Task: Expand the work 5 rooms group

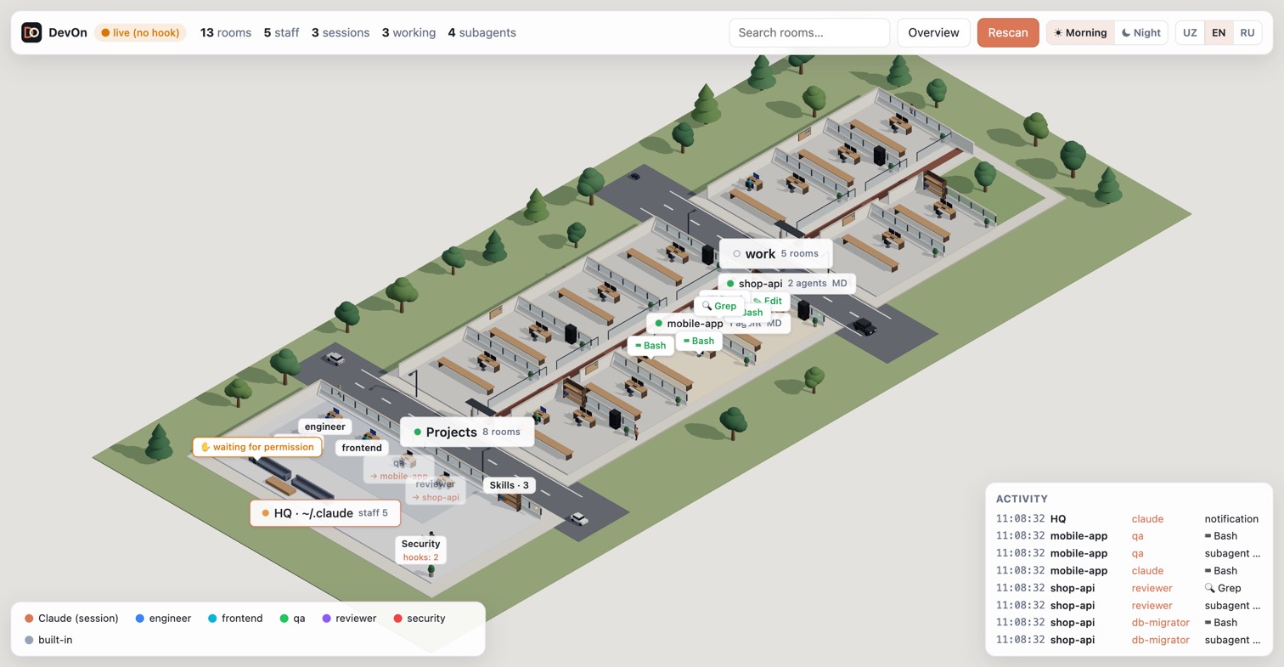Action: [x=775, y=253]
